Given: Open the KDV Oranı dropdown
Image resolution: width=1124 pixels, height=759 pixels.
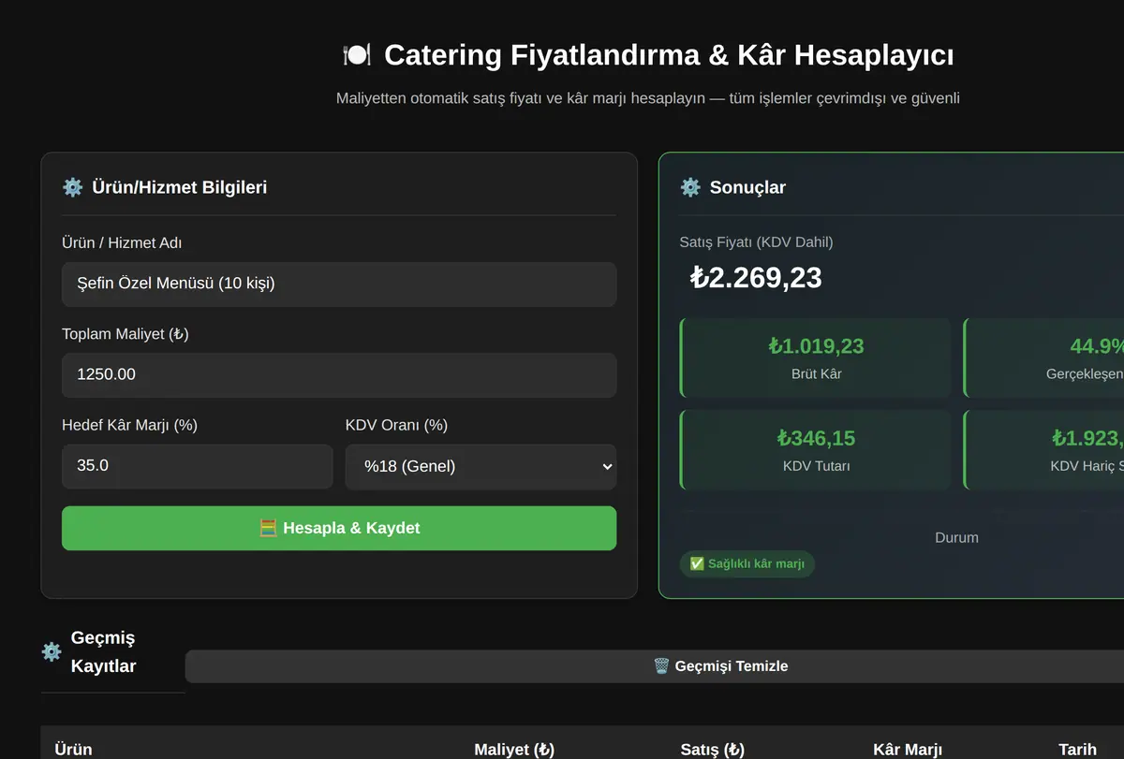Looking at the screenshot, I should [x=481, y=466].
